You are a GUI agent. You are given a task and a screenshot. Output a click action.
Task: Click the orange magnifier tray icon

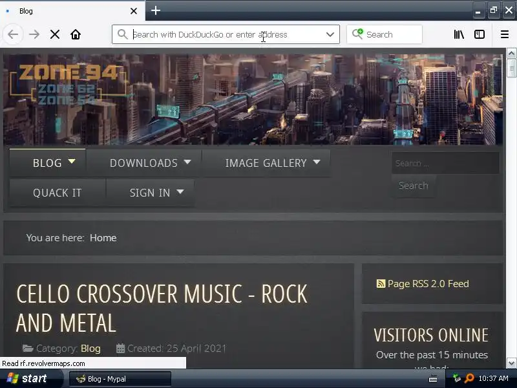[469, 378]
